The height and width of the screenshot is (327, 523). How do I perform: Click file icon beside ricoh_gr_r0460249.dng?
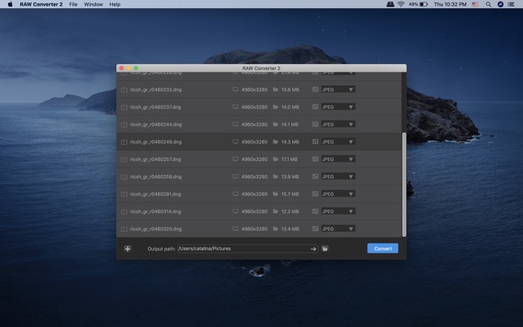[124, 142]
